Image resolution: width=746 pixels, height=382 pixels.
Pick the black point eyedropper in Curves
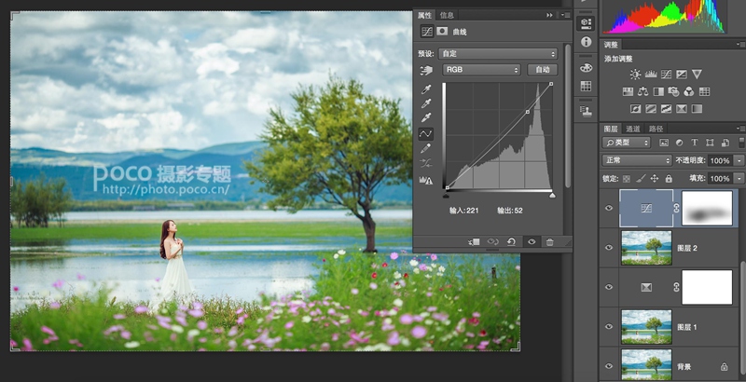point(426,89)
